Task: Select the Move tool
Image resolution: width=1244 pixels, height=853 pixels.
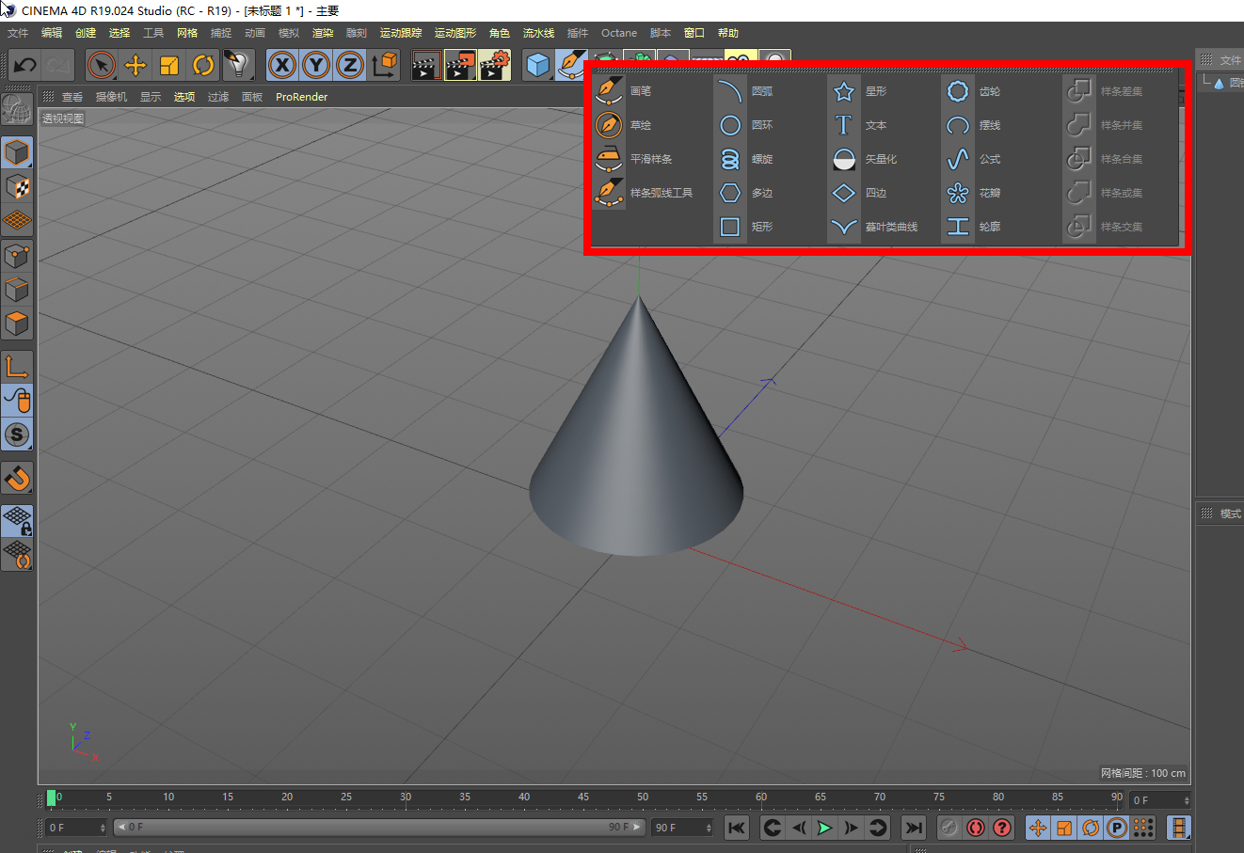Action: [136, 65]
